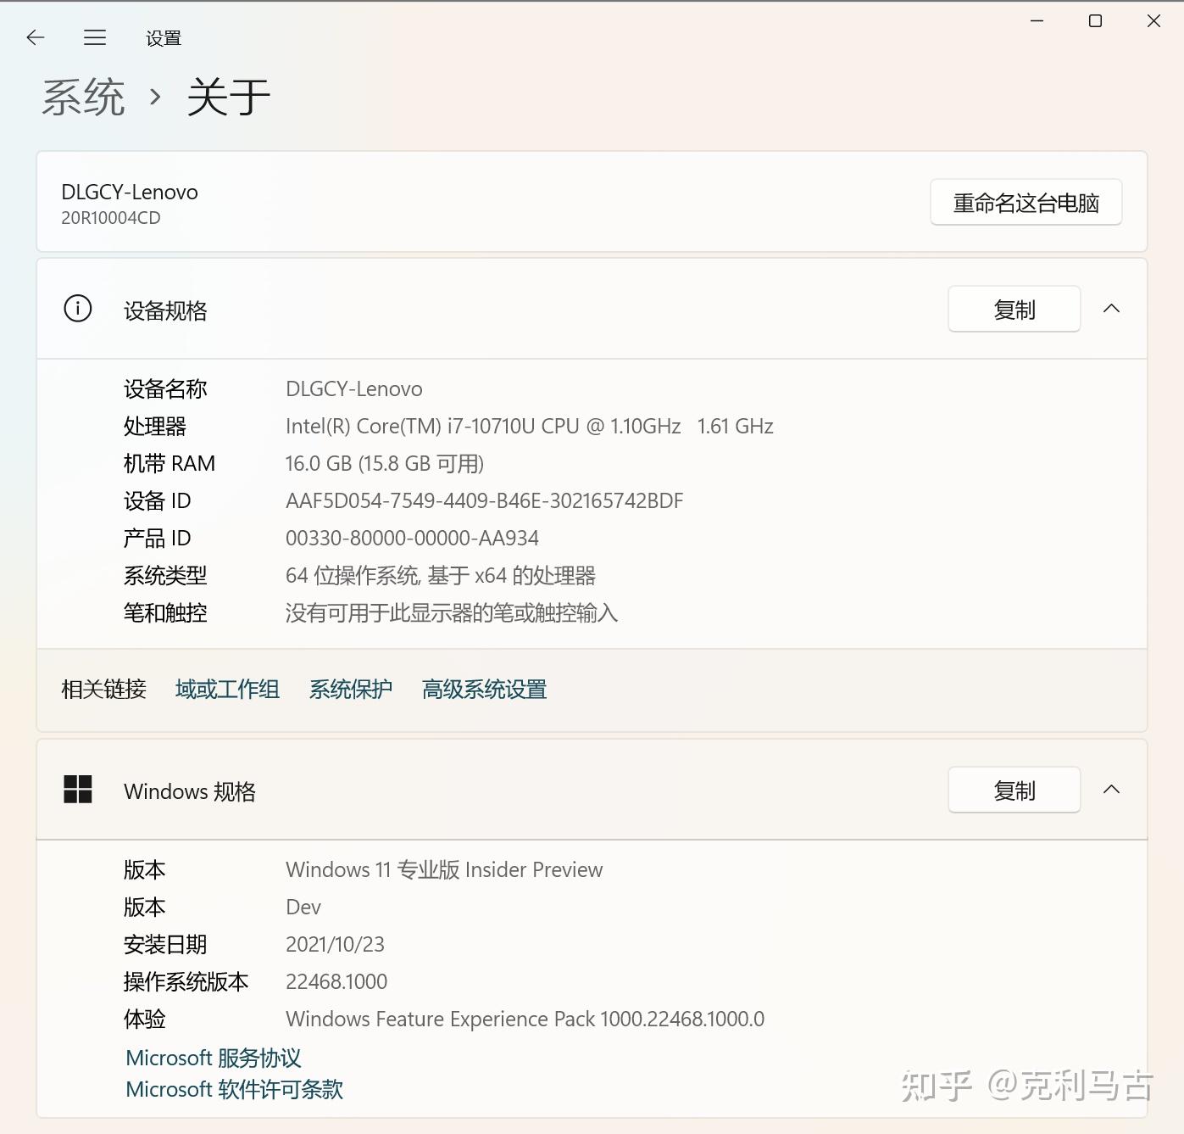Click the 安装日期 label
1184x1134 pixels.
(x=165, y=945)
